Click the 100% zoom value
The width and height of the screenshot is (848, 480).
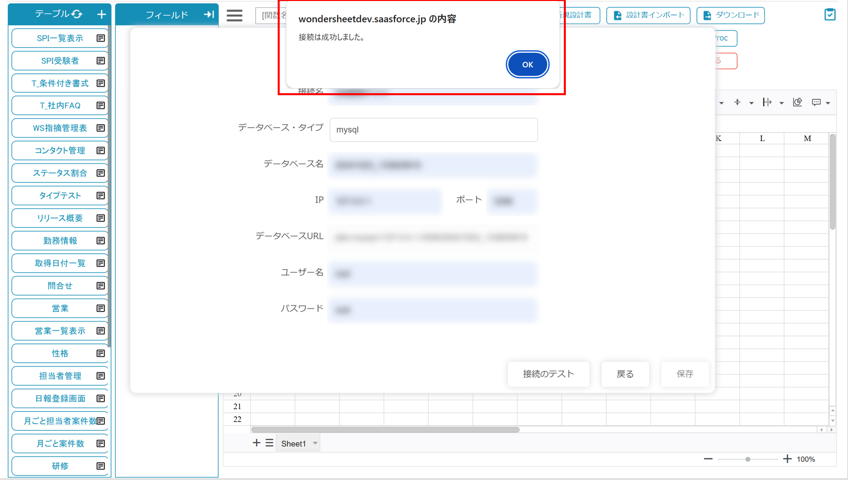[806, 460]
